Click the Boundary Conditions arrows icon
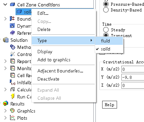The height and width of the screenshot is (122, 144). tap(12, 19)
